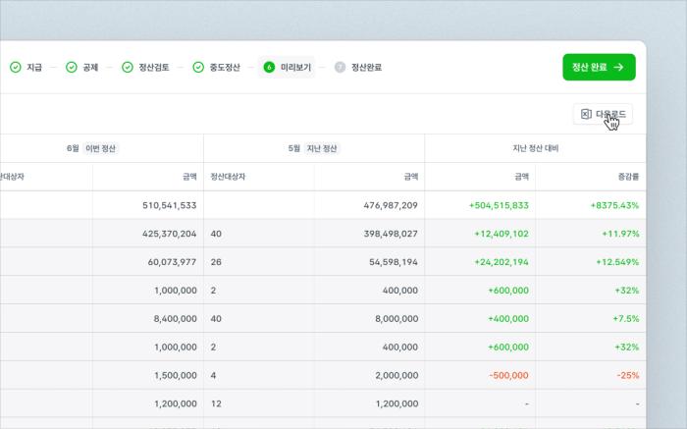687x429 pixels.
Task: Click the checkmark icon next to 중도정산
Action: click(x=198, y=67)
